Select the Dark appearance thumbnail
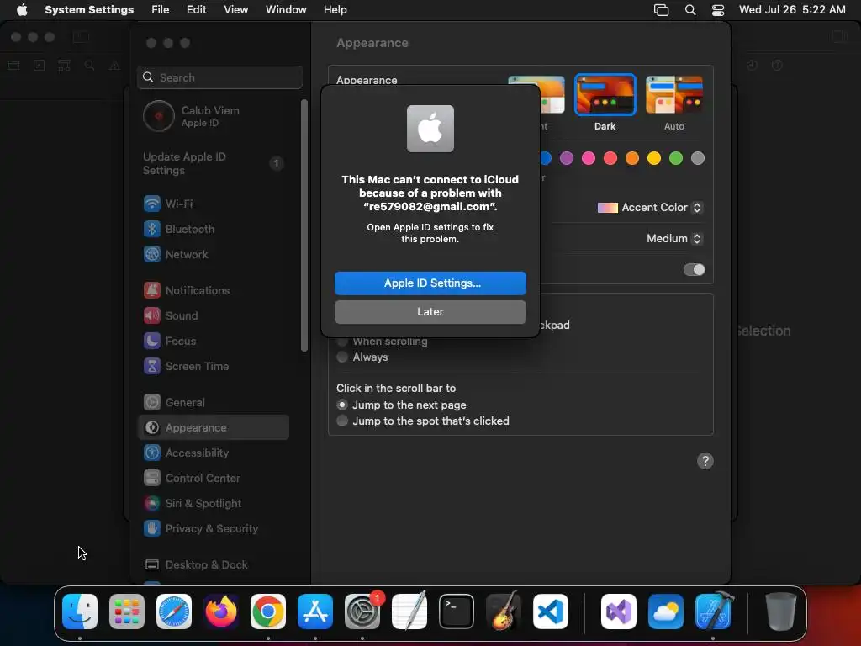The image size is (861, 646). pyautogui.click(x=605, y=94)
